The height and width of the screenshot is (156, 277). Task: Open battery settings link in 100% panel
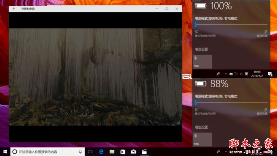[201, 49]
